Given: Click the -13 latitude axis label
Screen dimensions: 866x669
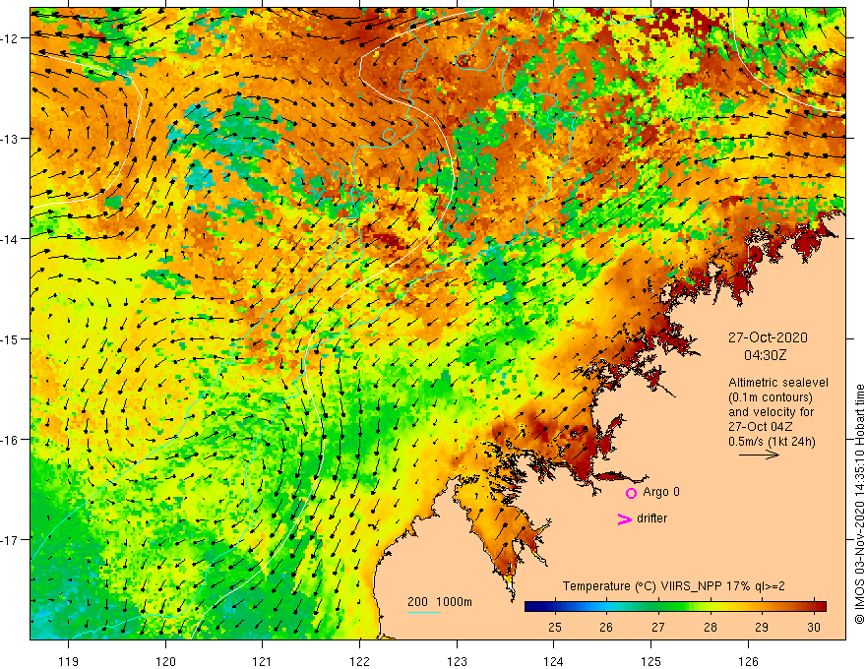Looking at the screenshot, I should click(11, 139).
